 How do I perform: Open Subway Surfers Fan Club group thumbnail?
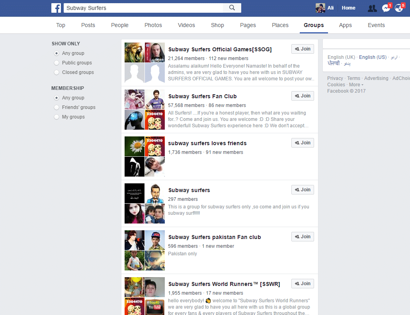[144, 110]
